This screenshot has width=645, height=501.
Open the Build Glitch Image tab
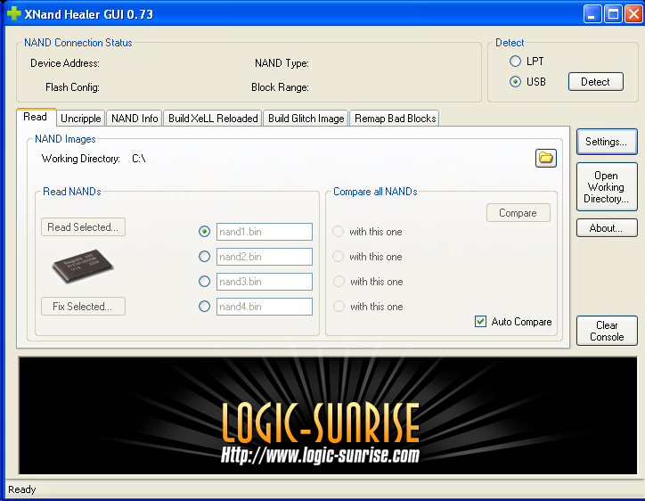[306, 119]
